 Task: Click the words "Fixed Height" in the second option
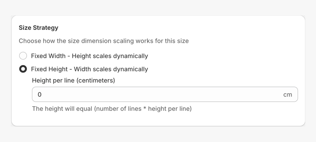49,69
